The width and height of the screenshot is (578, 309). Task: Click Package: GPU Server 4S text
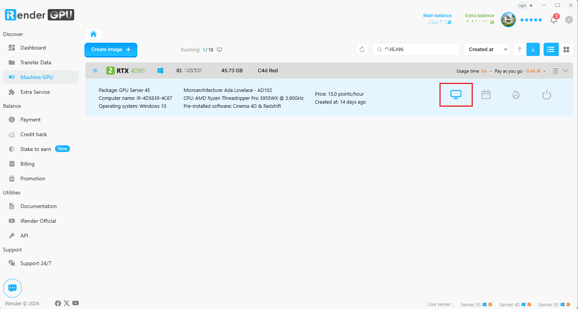coord(125,90)
